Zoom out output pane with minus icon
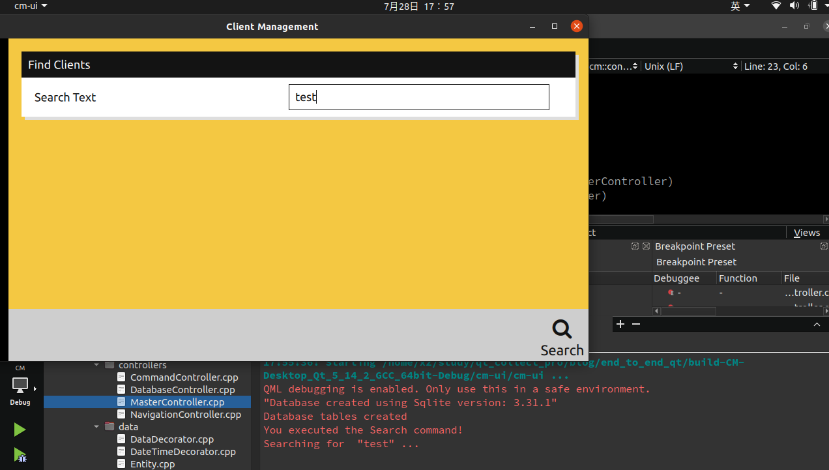 (x=636, y=324)
